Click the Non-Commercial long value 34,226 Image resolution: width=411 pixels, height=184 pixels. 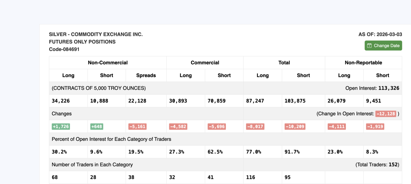tap(61, 101)
